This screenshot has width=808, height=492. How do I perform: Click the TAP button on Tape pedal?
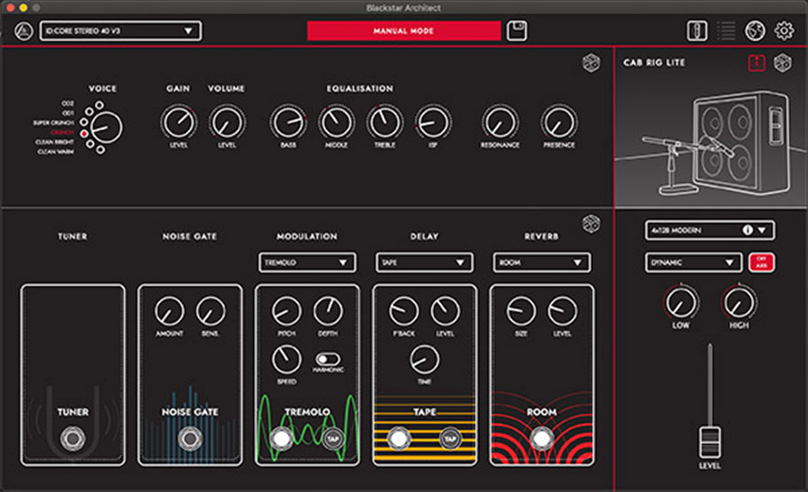[450, 439]
